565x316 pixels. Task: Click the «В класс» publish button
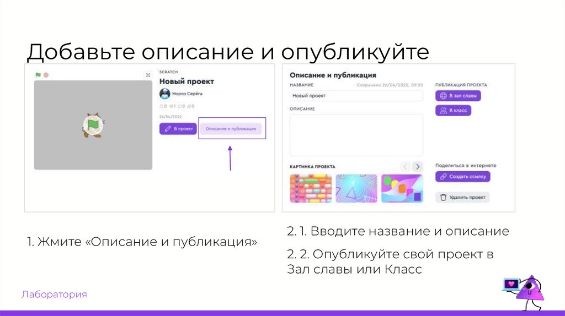453,110
